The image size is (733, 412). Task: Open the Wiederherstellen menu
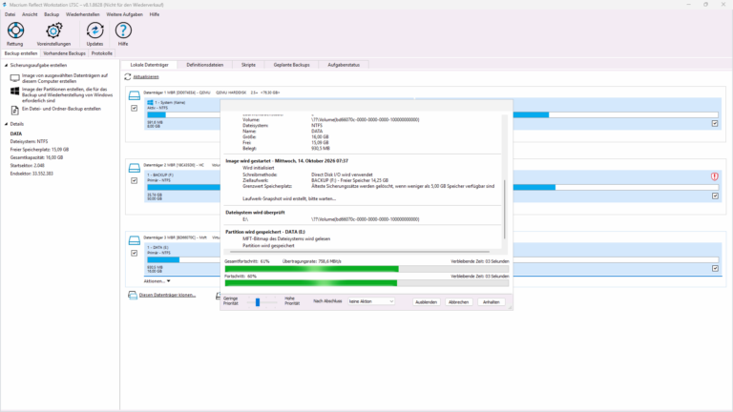coord(83,14)
